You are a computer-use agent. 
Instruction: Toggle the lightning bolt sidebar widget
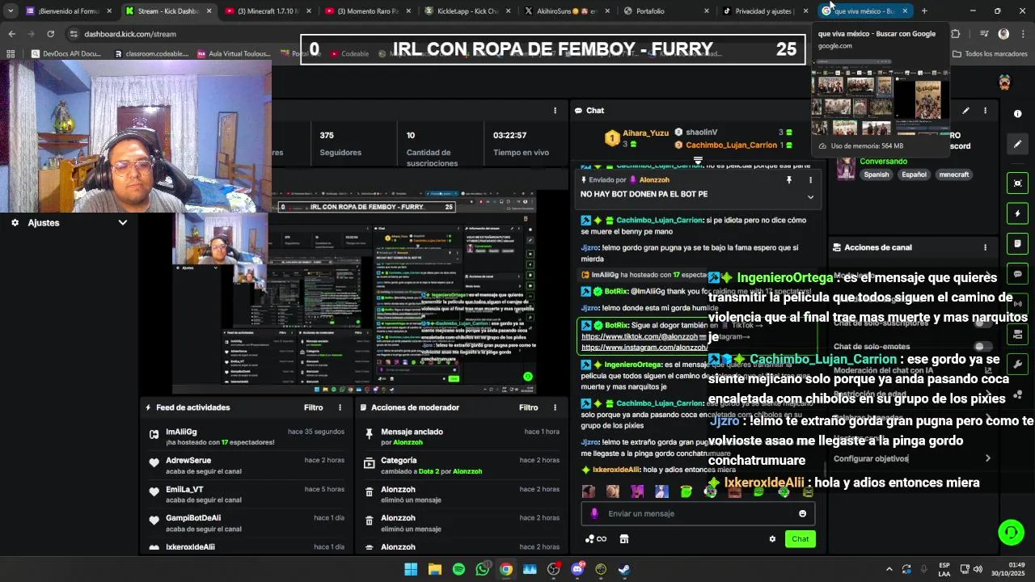pos(1017,213)
